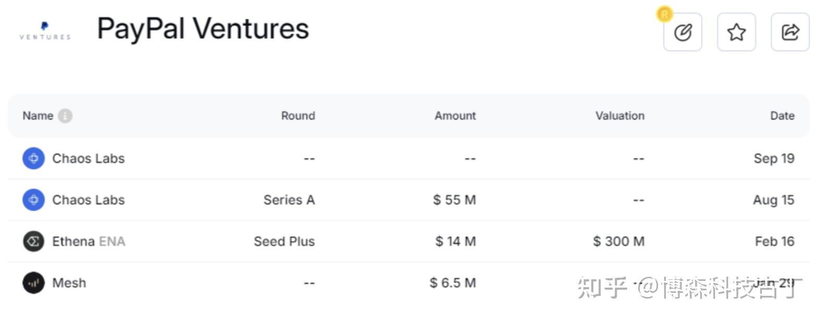Favorite PayPal Ventures with star icon

click(x=736, y=32)
